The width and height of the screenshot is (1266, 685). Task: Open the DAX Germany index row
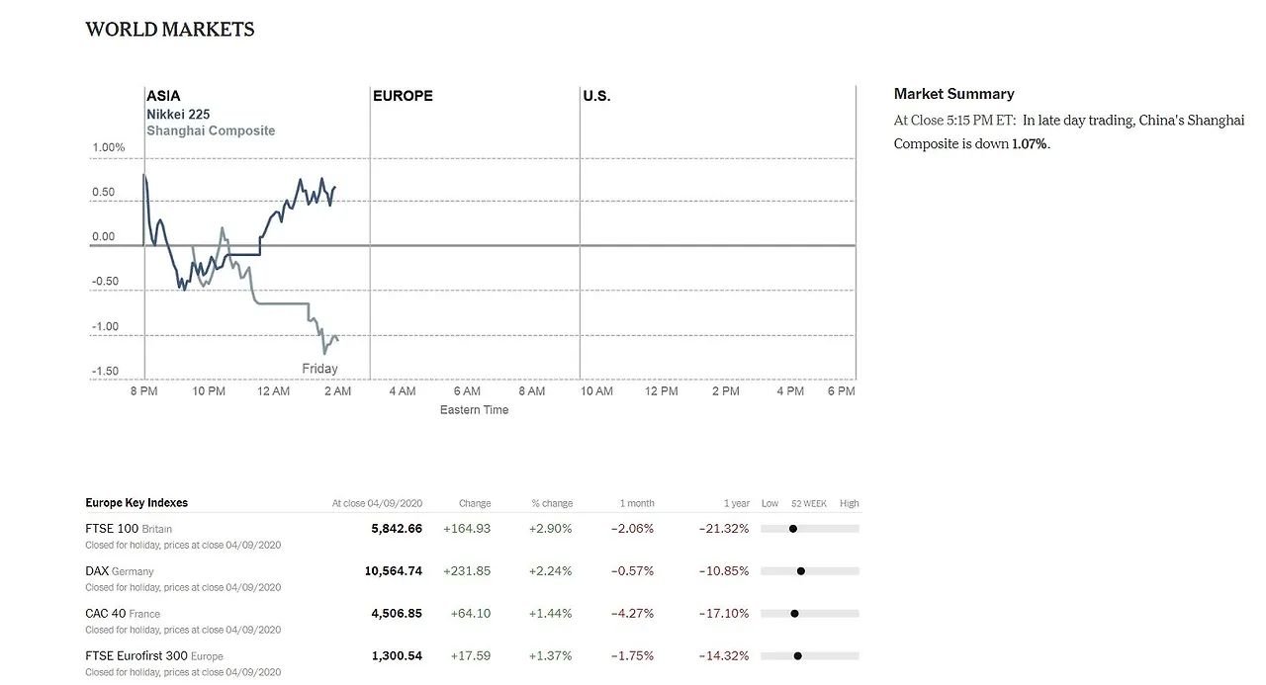(97, 570)
